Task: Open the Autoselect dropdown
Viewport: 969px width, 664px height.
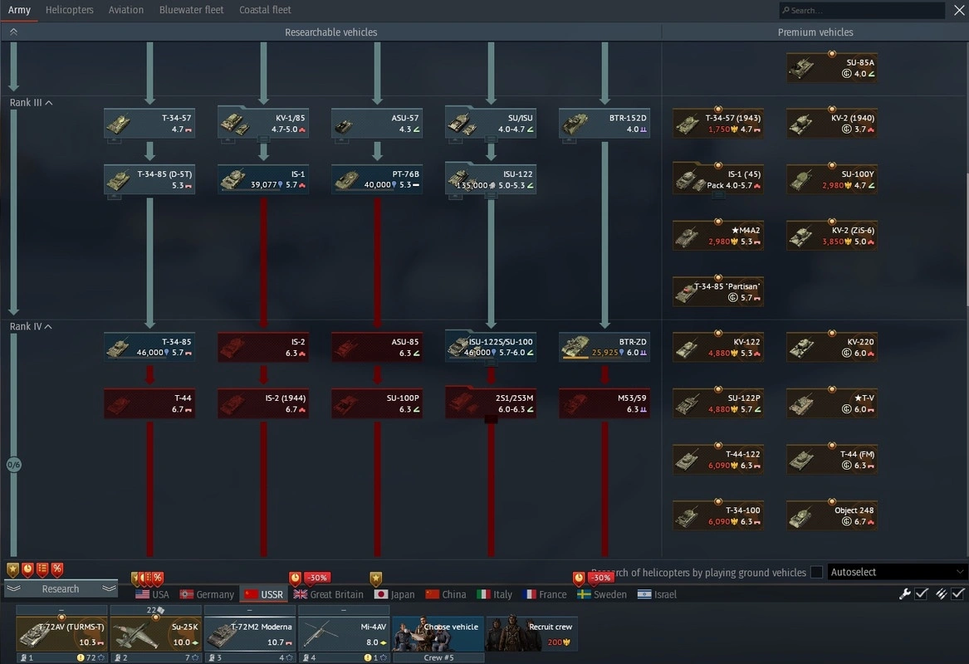Action: coord(898,572)
